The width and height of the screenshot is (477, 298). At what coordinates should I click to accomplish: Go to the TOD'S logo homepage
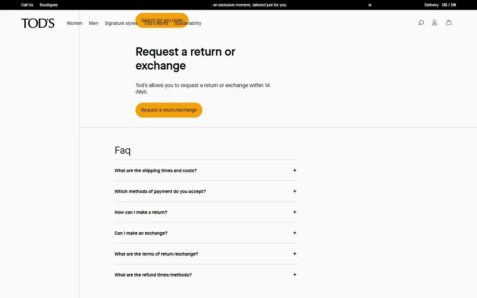[x=38, y=23]
